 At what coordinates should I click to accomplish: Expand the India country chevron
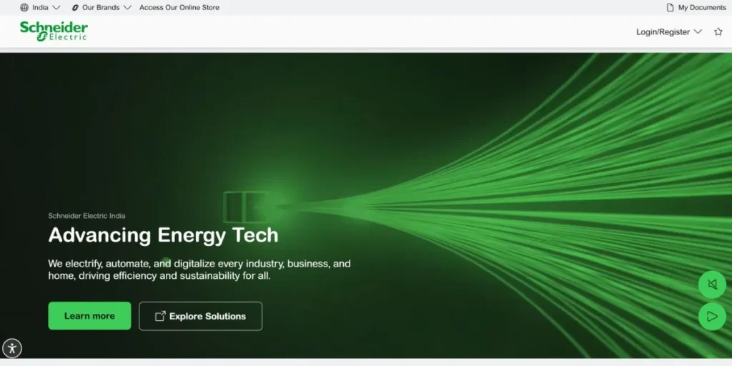[x=56, y=7]
